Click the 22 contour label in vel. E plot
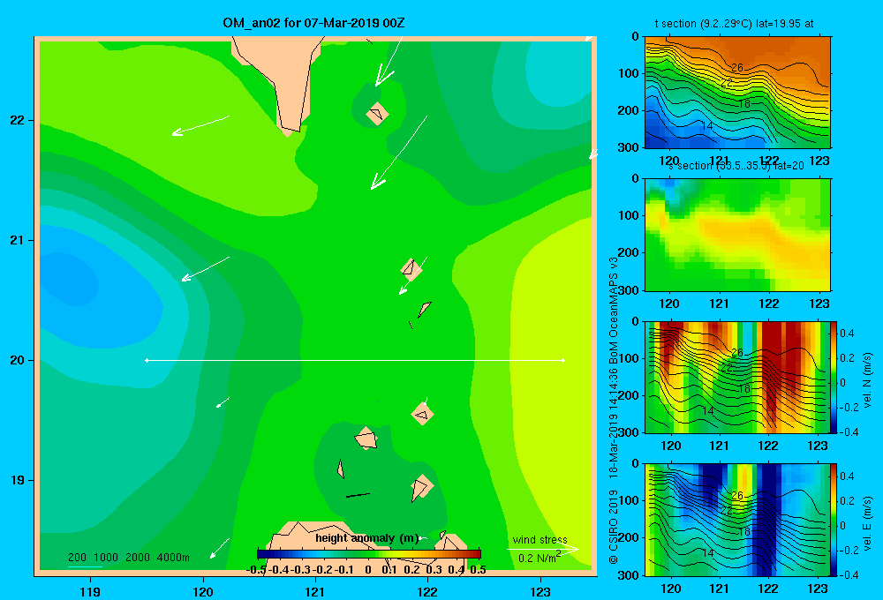 pos(727,511)
